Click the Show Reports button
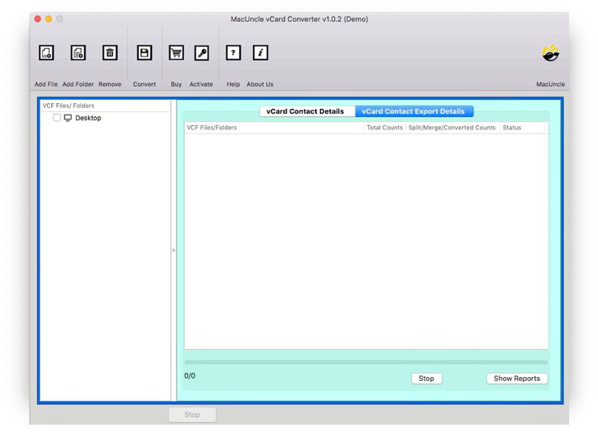This screenshot has height=436, width=598. point(516,378)
